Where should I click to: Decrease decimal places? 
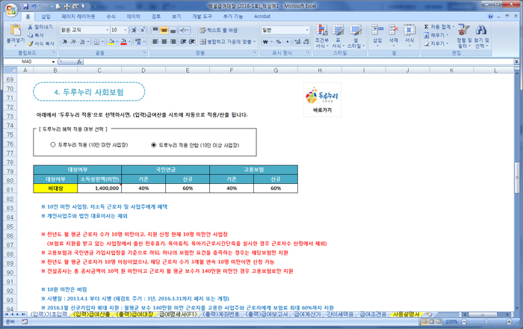tap(305, 42)
